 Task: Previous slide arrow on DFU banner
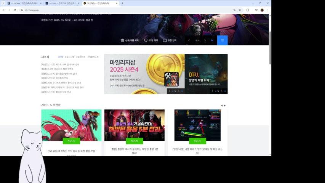212,91
